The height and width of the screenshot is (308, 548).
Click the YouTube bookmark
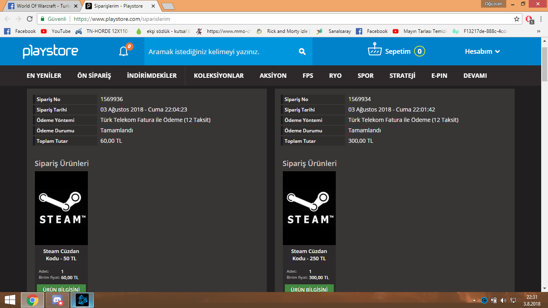pyautogui.click(x=56, y=31)
